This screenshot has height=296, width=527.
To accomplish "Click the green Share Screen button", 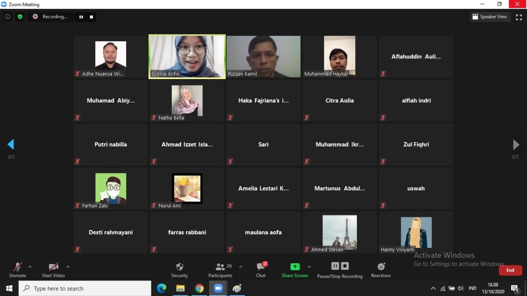I will pos(295,270).
